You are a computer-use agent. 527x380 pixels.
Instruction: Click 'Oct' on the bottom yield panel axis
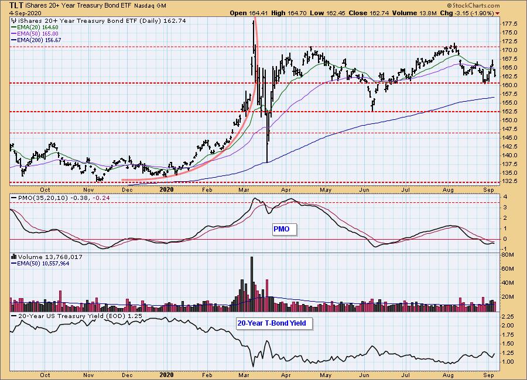[x=45, y=375]
